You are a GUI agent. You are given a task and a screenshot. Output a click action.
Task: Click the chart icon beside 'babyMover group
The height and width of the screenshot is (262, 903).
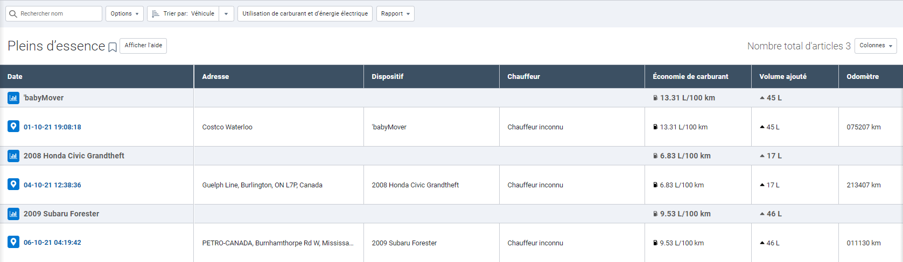[x=13, y=98]
